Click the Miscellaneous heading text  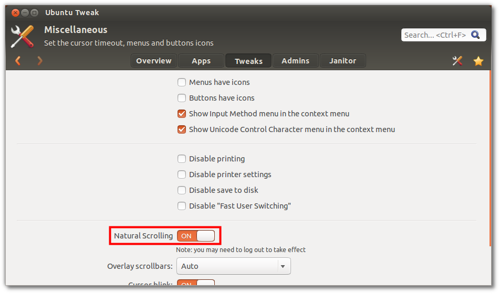(76, 29)
